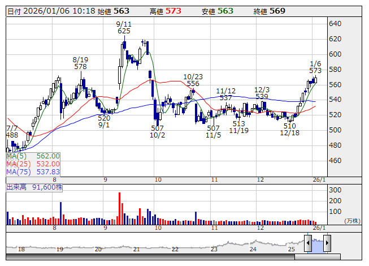The height and width of the screenshot is (266, 369).
Task: Click the MA(75) 537.83 legend entry
Action: tap(33, 172)
